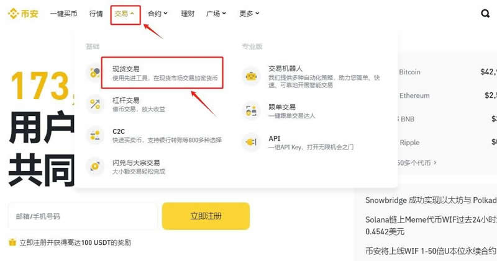
Task: Open the 一键买币 link
Action: point(64,14)
